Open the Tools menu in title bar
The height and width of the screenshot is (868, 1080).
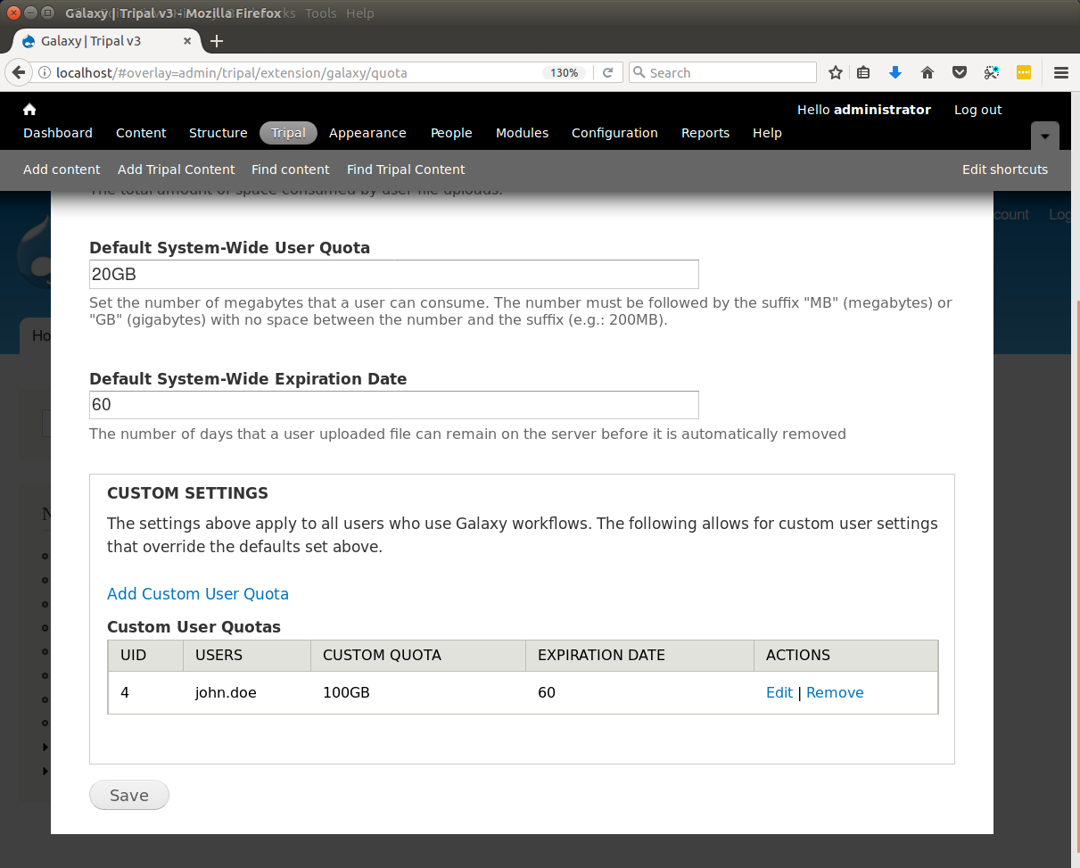point(321,13)
